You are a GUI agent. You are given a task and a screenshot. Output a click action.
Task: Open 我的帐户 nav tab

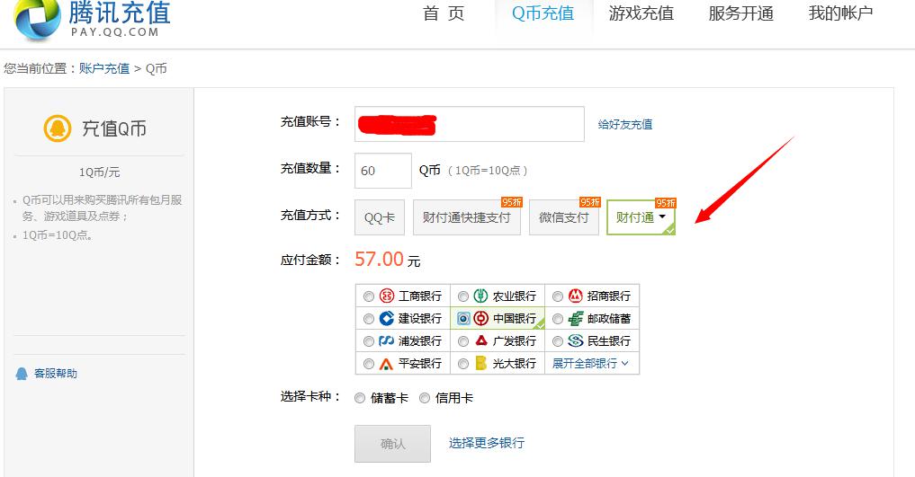click(x=840, y=13)
